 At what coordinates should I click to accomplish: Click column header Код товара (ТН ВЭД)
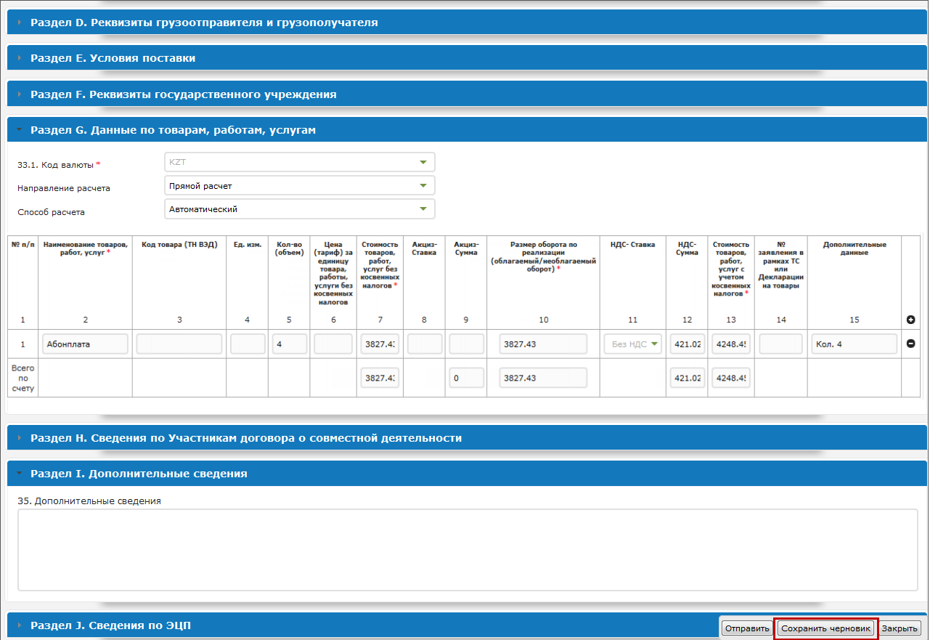[x=179, y=245]
